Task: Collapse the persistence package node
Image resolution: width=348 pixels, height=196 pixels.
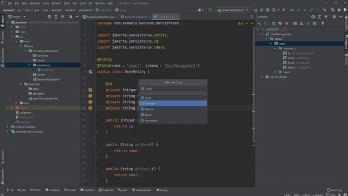Action: pos(29,65)
